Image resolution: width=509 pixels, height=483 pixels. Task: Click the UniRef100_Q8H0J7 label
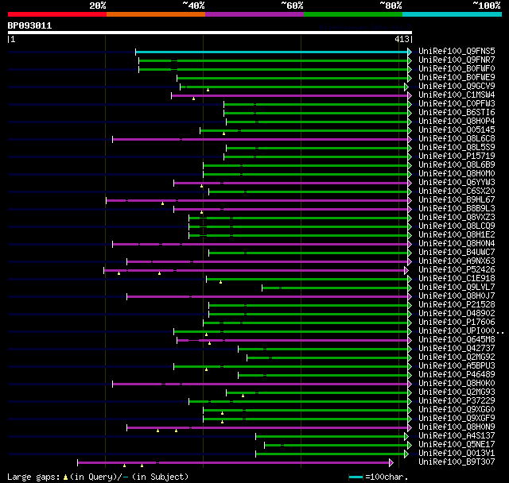[x=457, y=296]
